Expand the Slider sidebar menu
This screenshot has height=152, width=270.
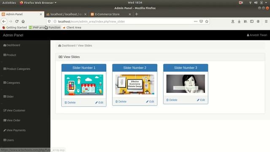pyautogui.click(x=8, y=97)
